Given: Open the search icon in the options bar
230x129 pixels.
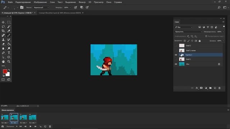Looking at the screenshot, I should pyautogui.click(x=219, y=8).
